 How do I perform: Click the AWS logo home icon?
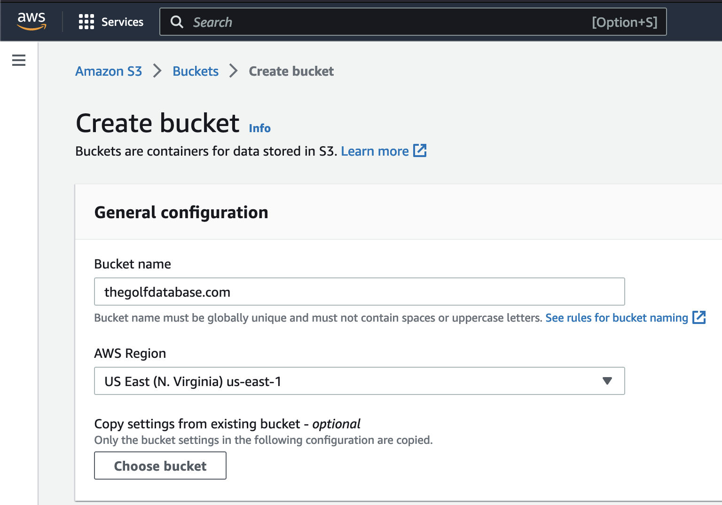(31, 21)
